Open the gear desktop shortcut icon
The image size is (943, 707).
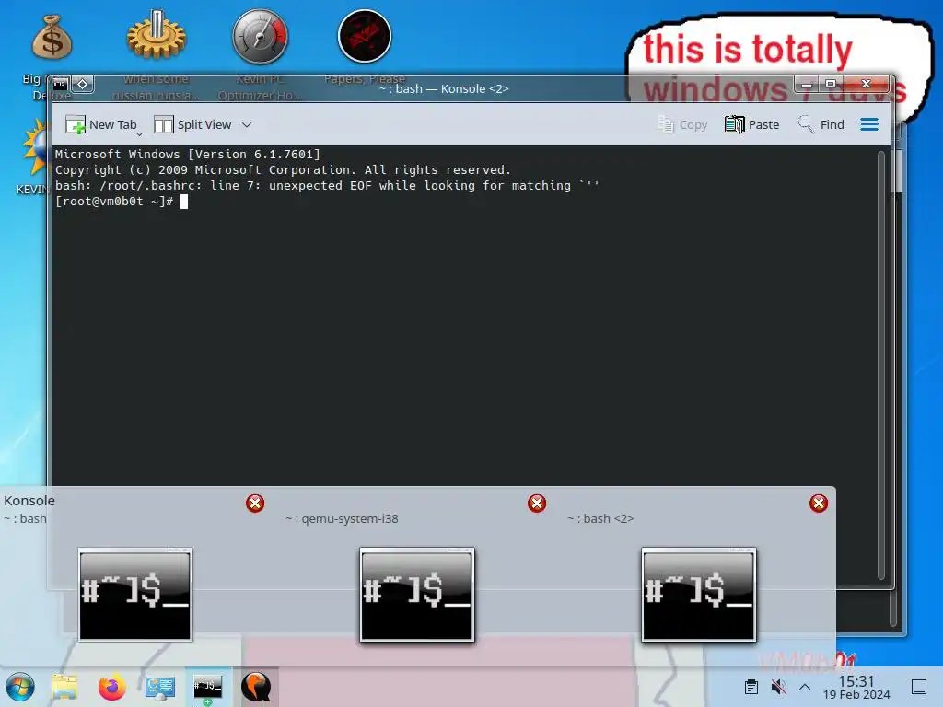(157, 35)
